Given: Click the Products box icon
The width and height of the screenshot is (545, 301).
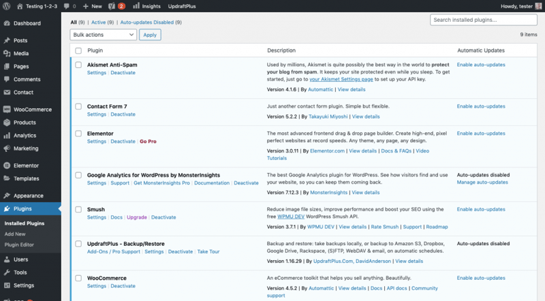Looking at the screenshot, I should tap(7, 123).
